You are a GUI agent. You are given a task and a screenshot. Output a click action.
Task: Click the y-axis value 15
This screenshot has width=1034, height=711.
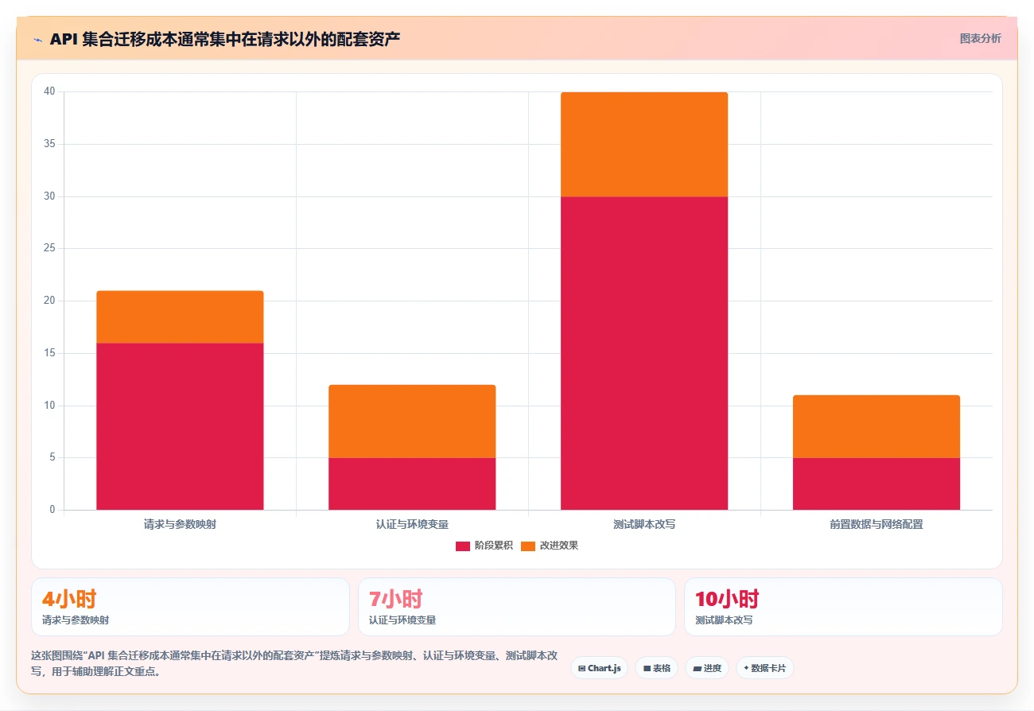(49, 353)
